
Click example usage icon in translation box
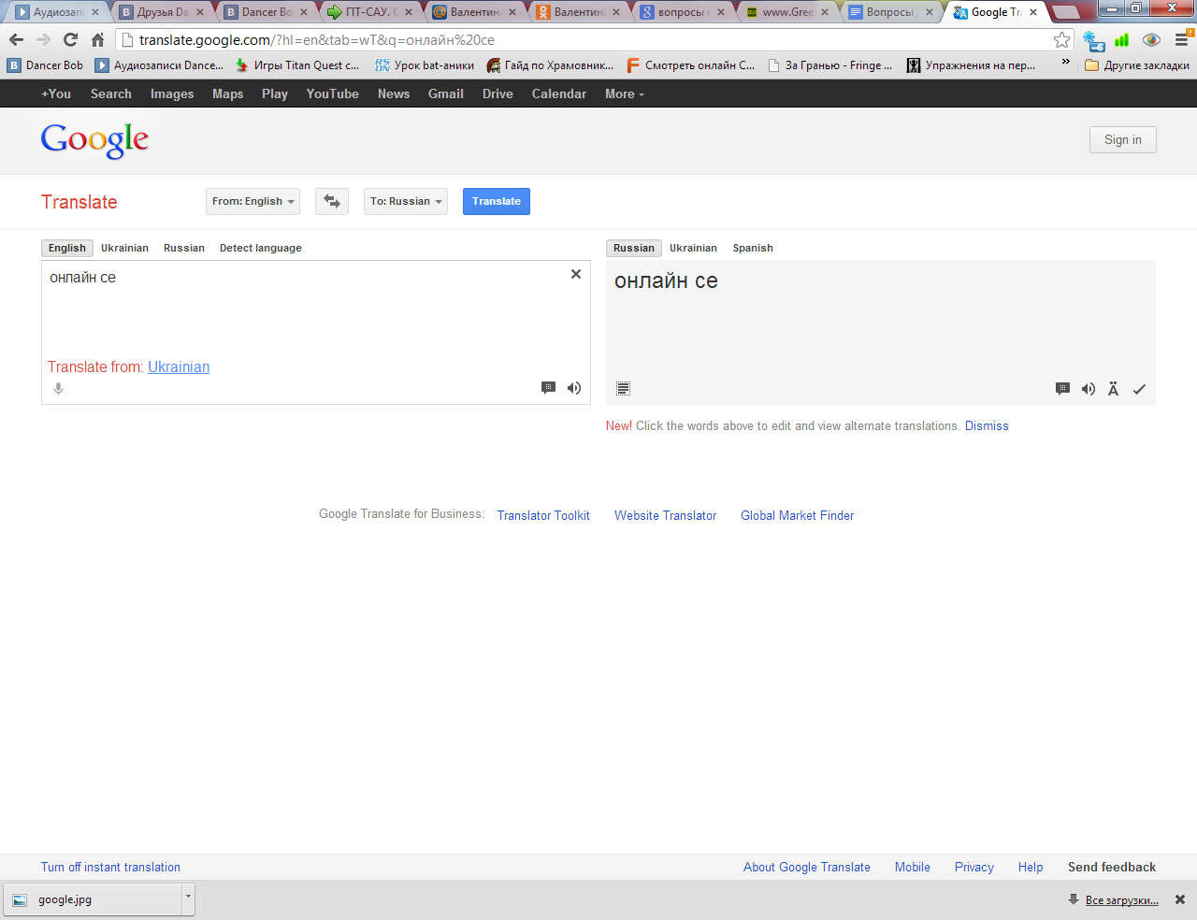click(1063, 389)
